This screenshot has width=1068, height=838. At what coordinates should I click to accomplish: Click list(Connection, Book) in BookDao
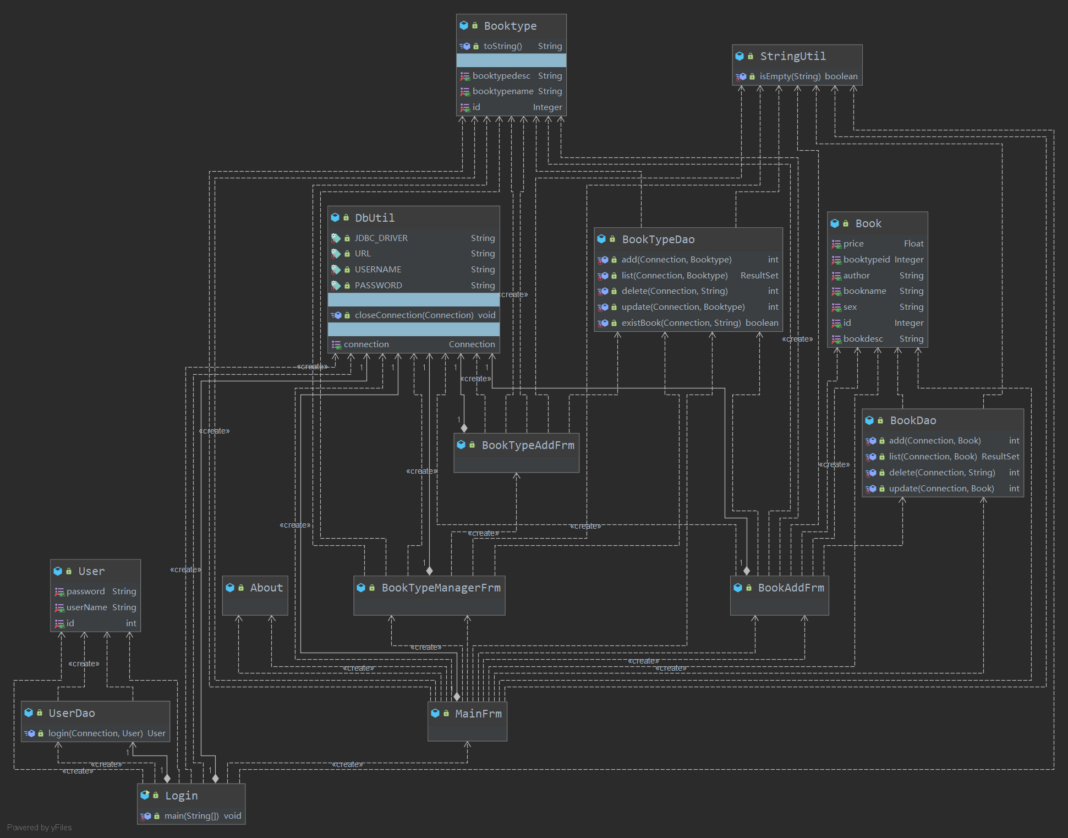[x=943, y=457]
